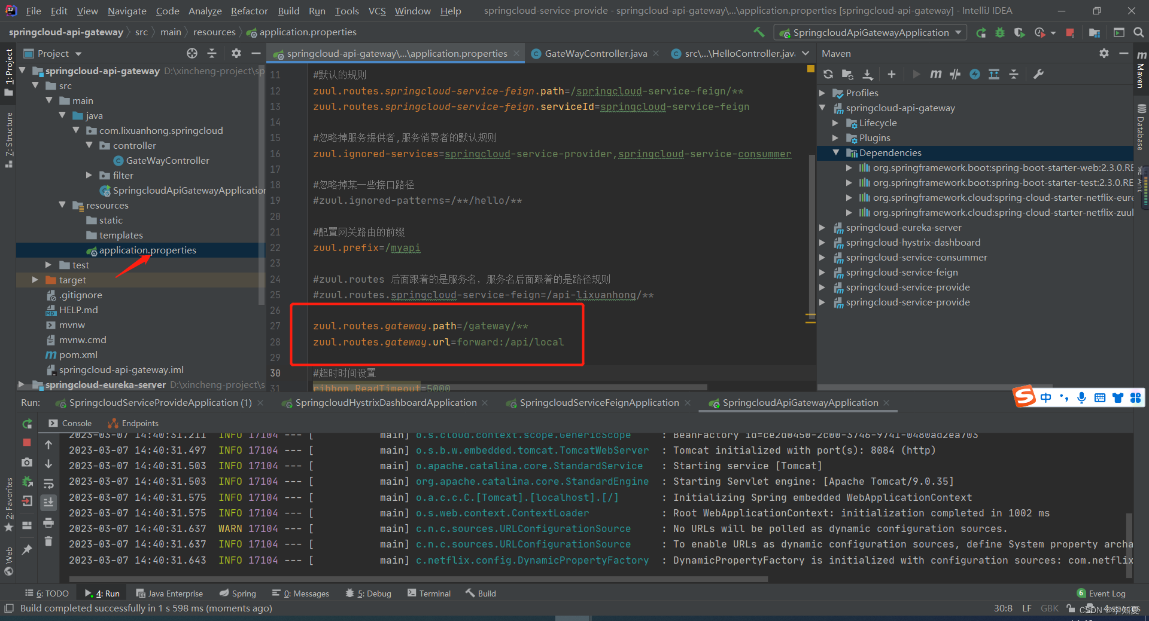This screenshot has width=1149, height=621.
Task: Click Maven download sources icon
Action: [867, 74]
